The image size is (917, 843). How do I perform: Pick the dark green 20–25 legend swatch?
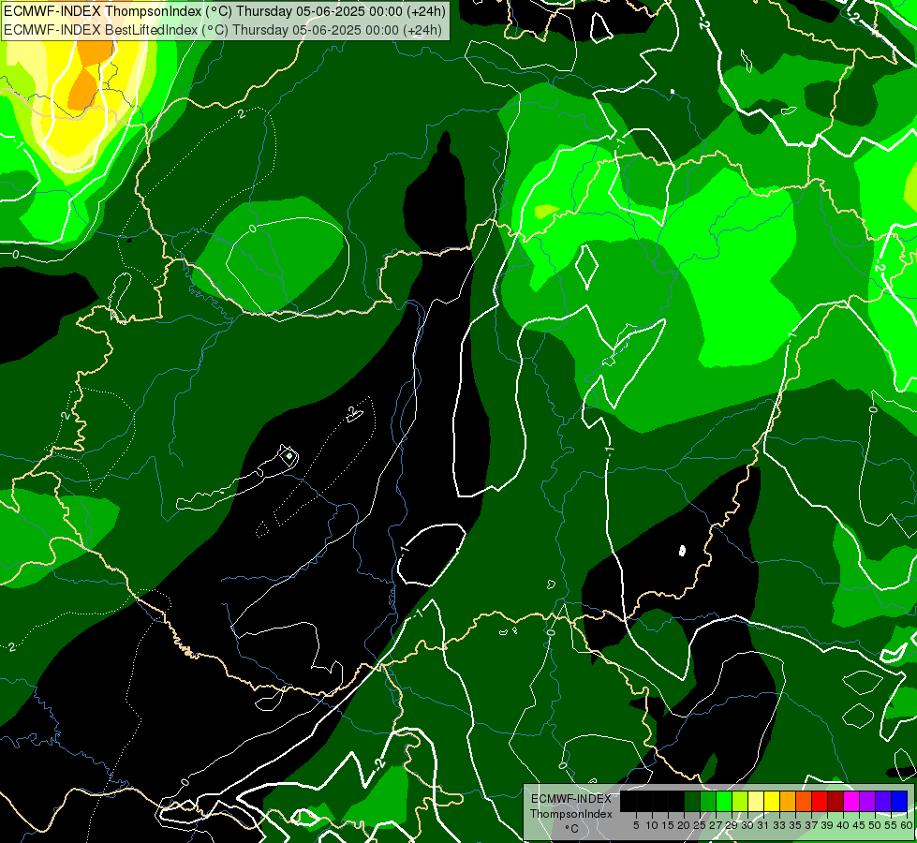[x=692, y=801]
